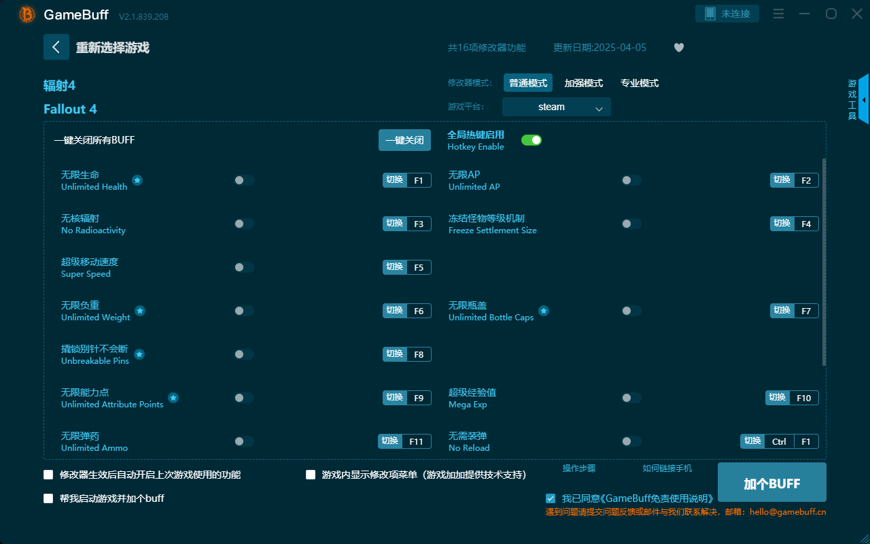Viewport: 870px width, 544px height.
Task: Check the 帮我启动游戏并加个buff checkbox
Action: [x=48, y=498]
